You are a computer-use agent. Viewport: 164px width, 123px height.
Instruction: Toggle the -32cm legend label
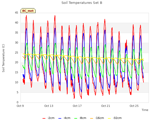pyautogui.click(x=117, y=118)
